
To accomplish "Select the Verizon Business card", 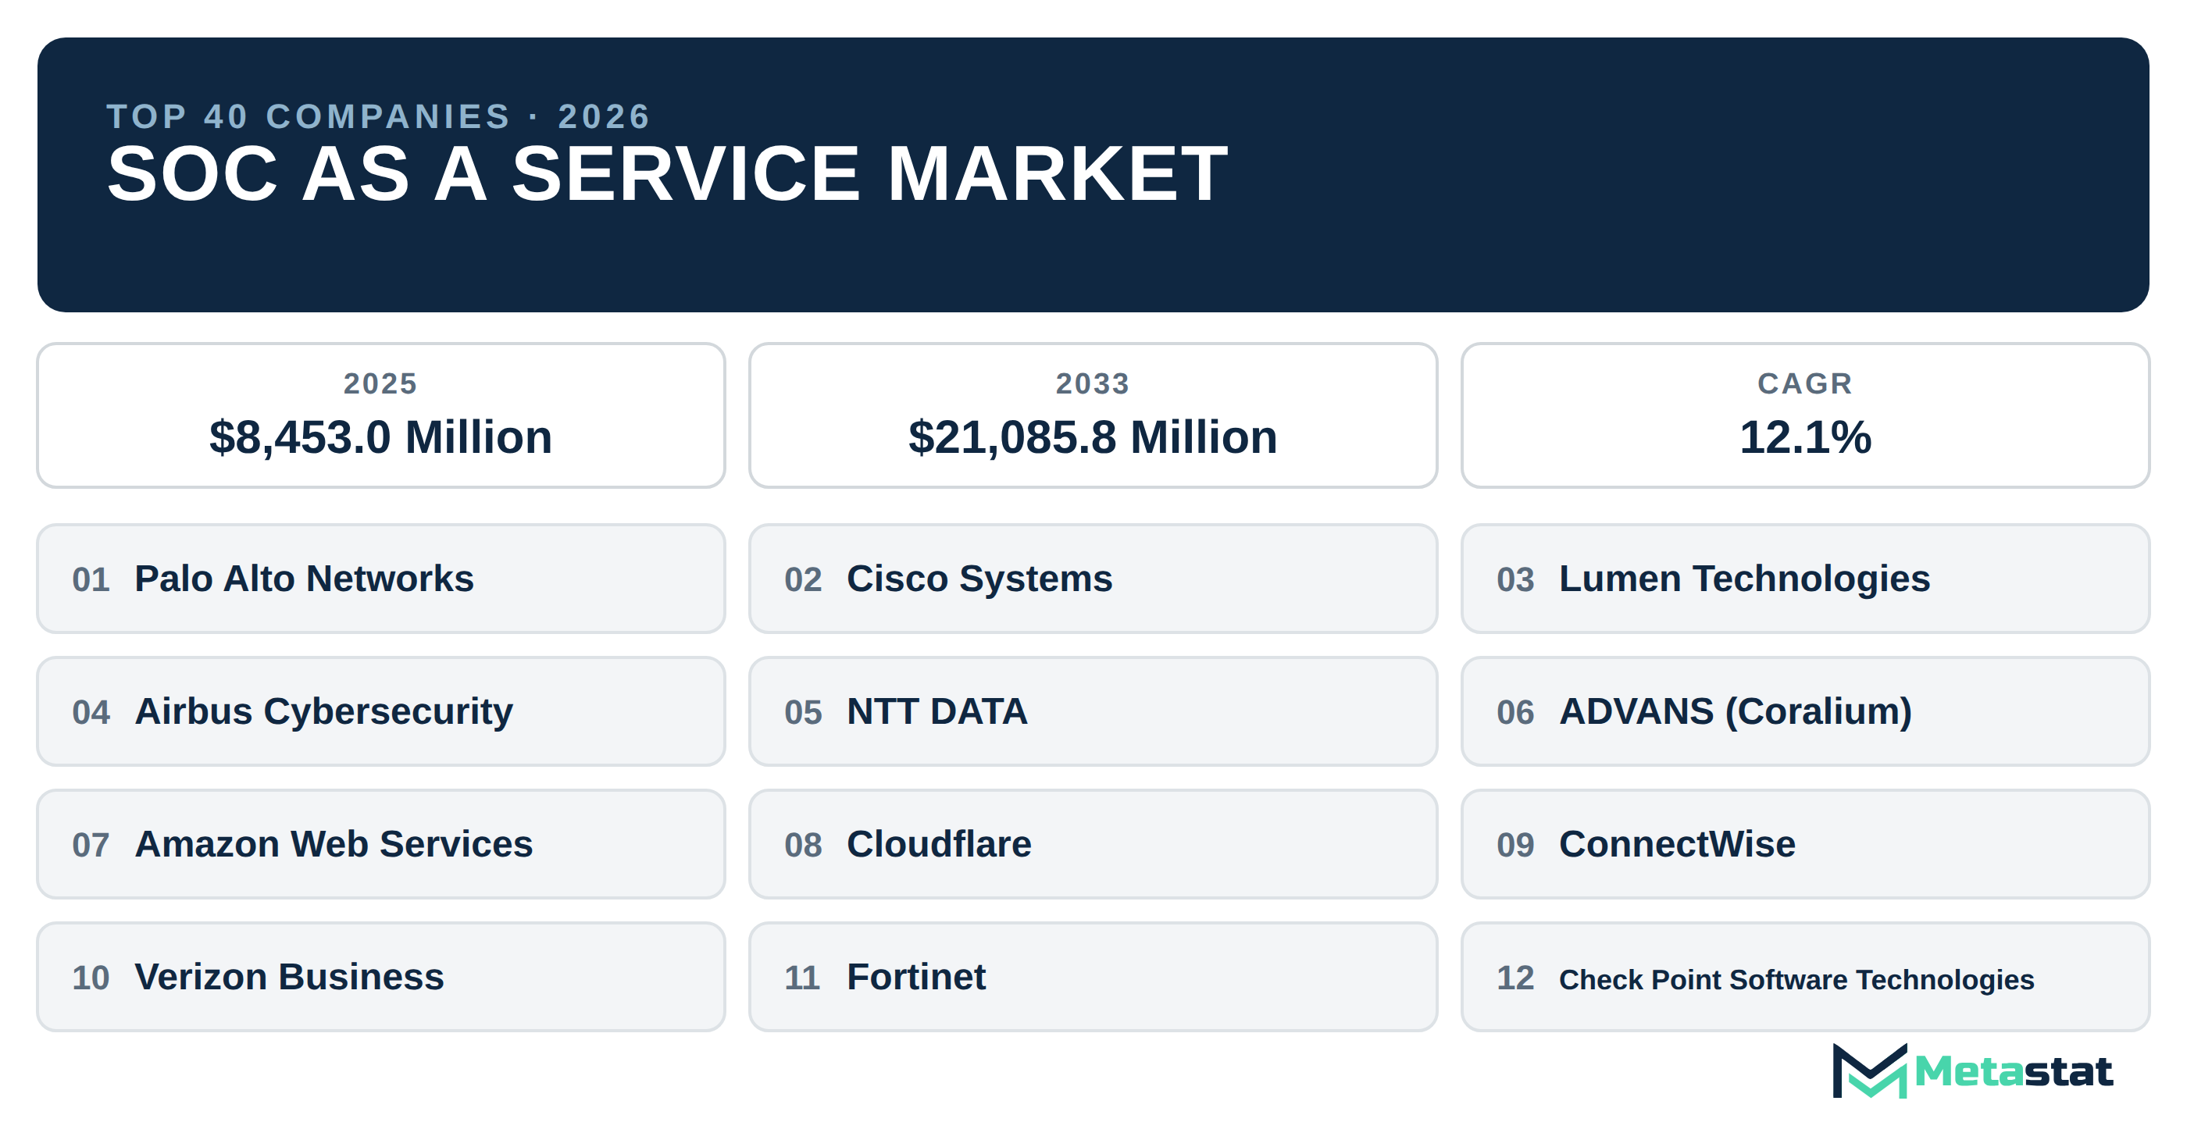I will (380, 977).
